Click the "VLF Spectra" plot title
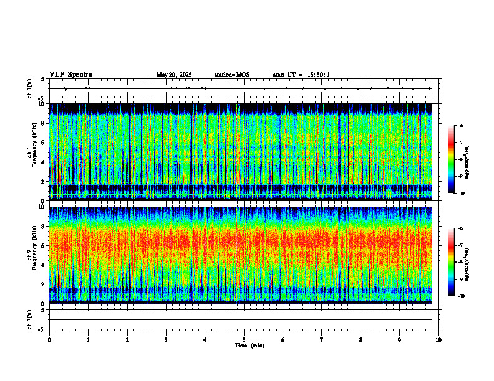 point(70,75)
